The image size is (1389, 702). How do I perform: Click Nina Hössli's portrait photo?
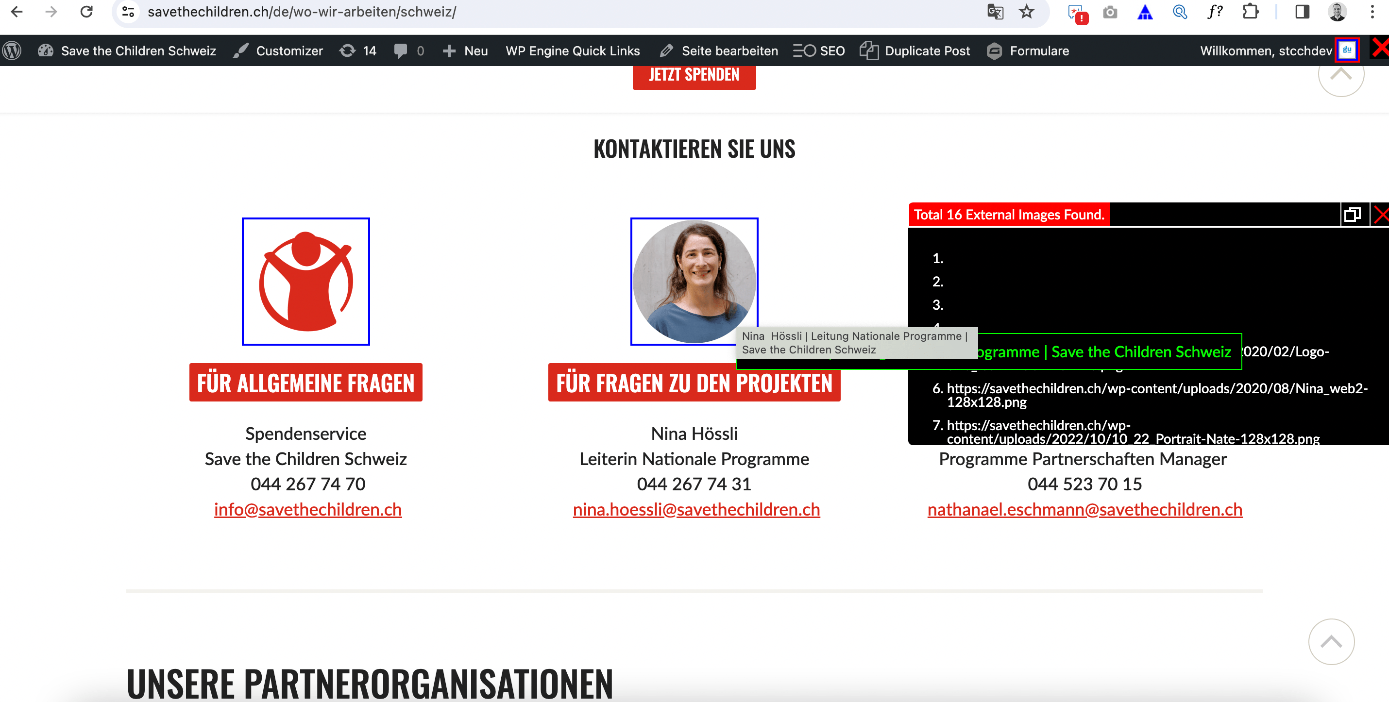click(x=694, y=282)
